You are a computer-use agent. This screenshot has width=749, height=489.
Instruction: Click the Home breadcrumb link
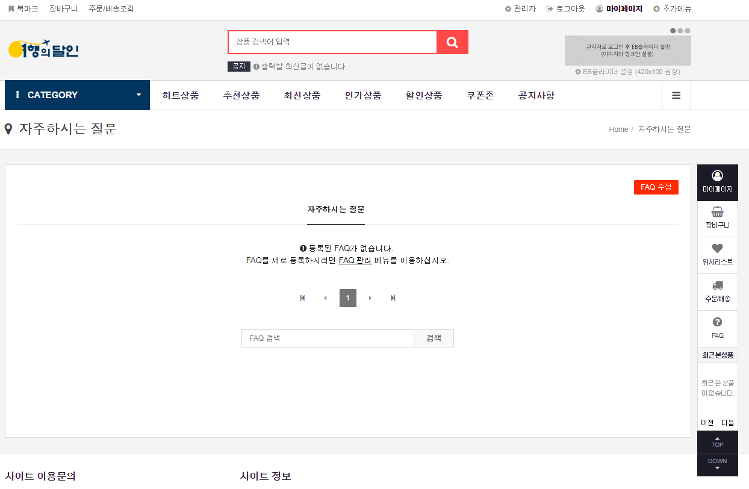tap(618, 129)
